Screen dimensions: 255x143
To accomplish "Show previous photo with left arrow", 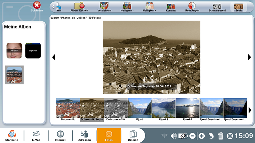I will tap(54, 57).
